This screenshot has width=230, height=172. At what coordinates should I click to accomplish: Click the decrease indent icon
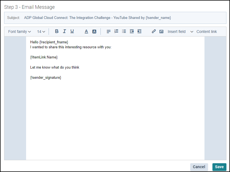tap(132, 32)
